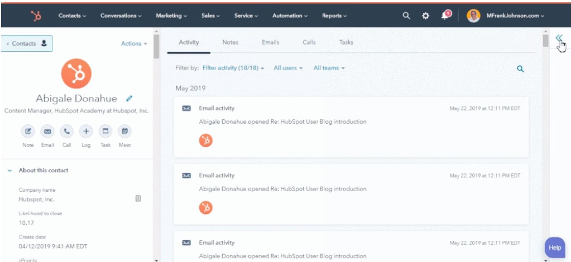This screenshot has height=262, width=571.
Task: Click first card's May 22, 2019 timestamp
Action: [485, 109]
